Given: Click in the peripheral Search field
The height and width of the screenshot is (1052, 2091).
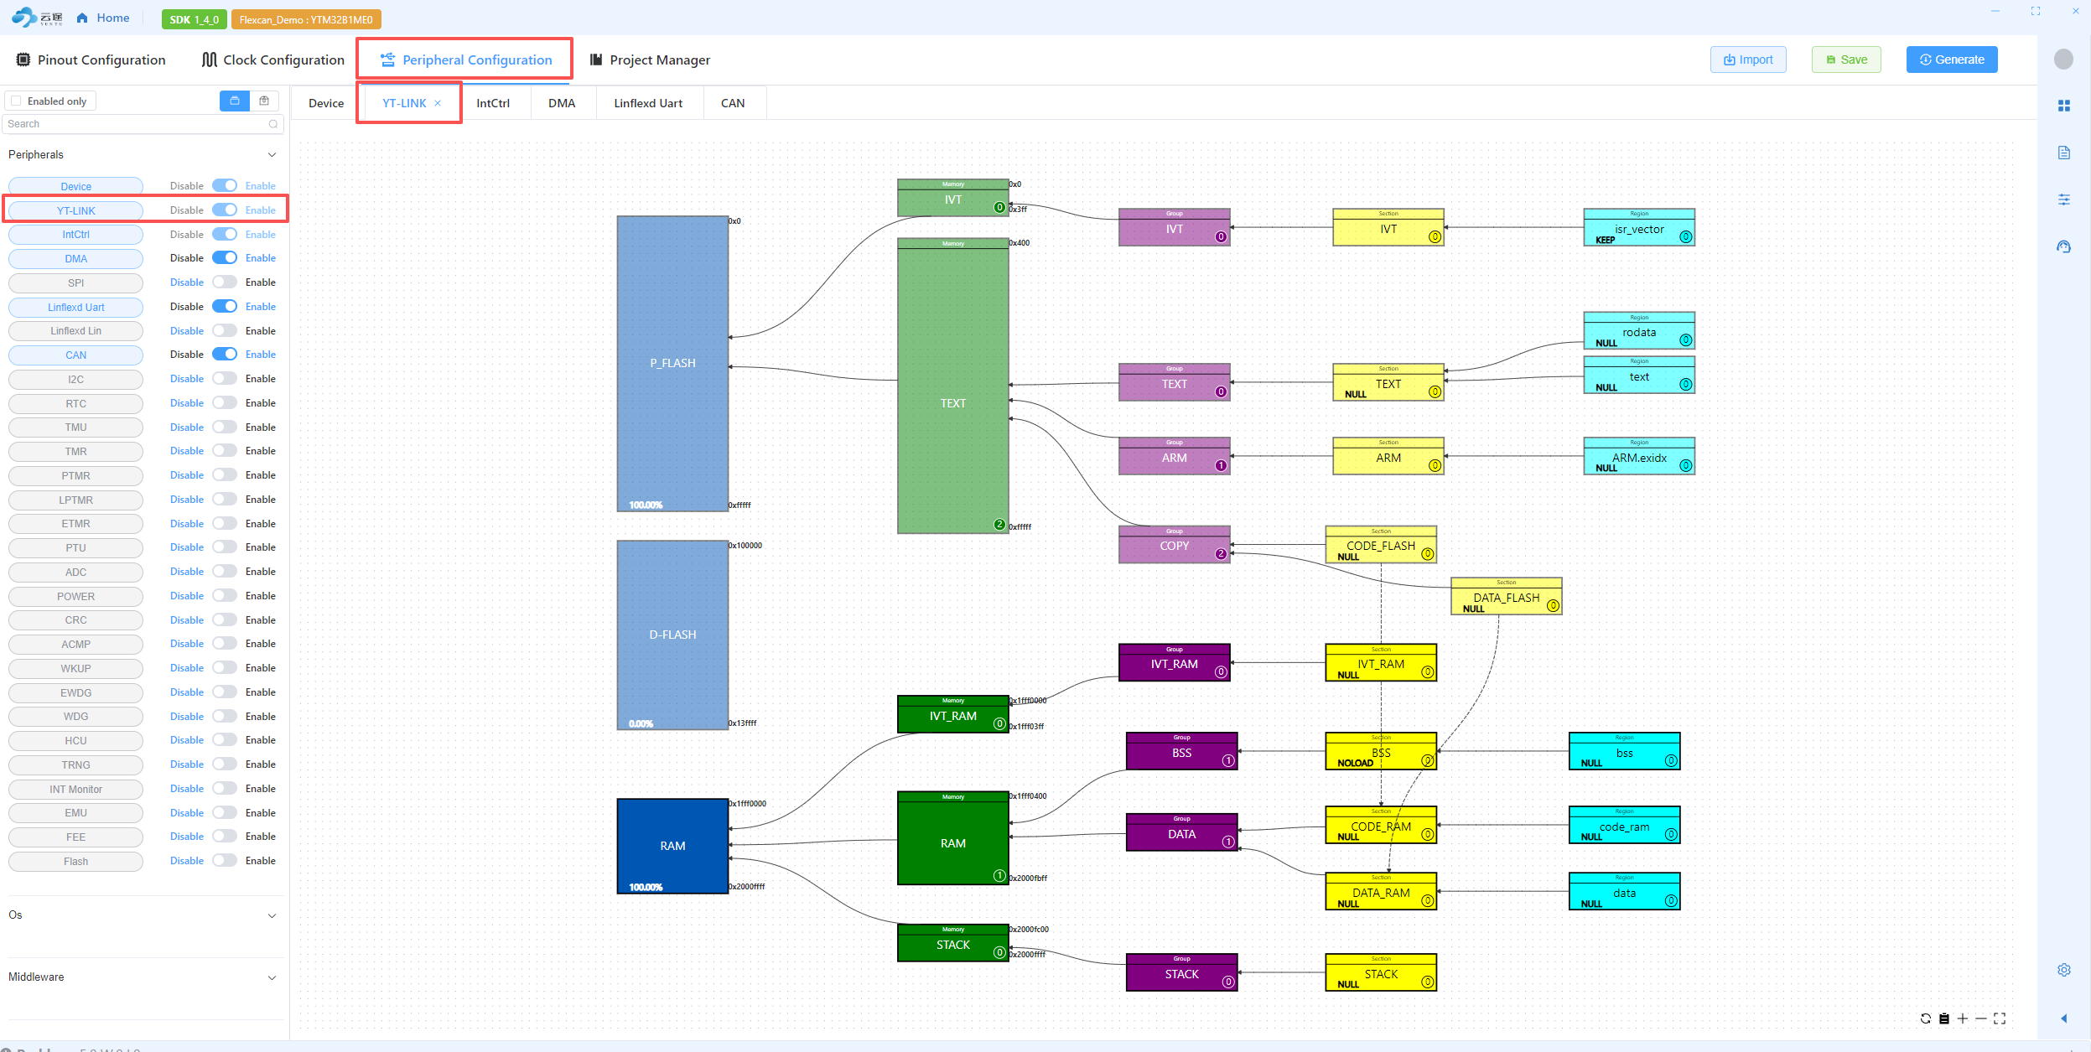Looking at the screenshot, I should pyautogui.click(x=134, y=124).
